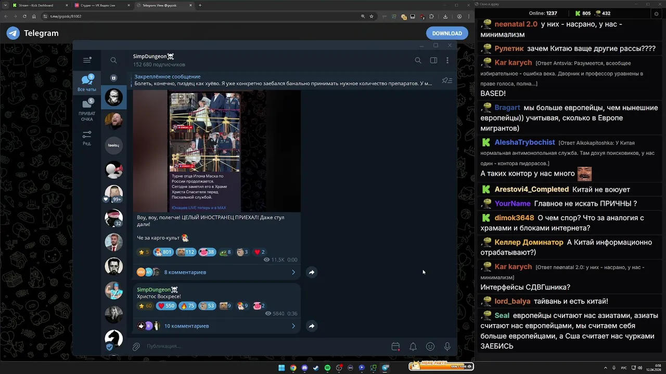
Task: Open scheduled messages calendar icon
Action: click(x=395, y=346)
